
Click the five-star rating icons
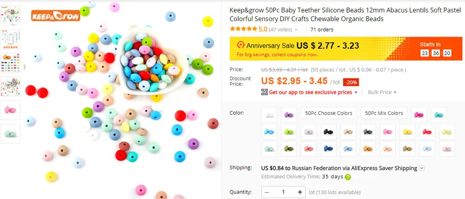[243, 29]
